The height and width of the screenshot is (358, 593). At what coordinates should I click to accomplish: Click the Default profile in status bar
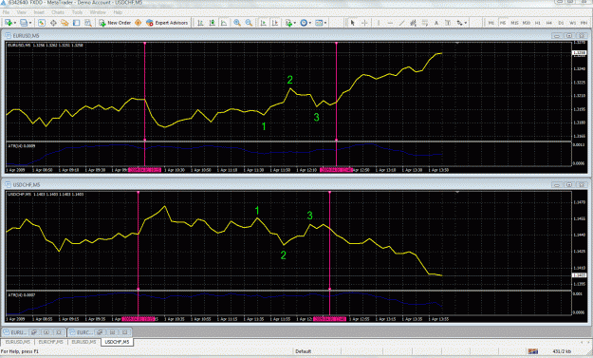pos(304,351)
